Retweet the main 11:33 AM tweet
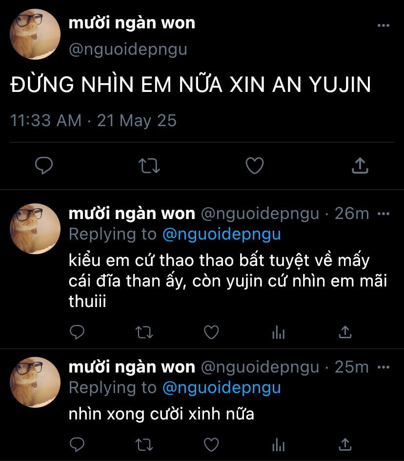The height and width of the screenshot is (461, 404). tap(149, 166)
